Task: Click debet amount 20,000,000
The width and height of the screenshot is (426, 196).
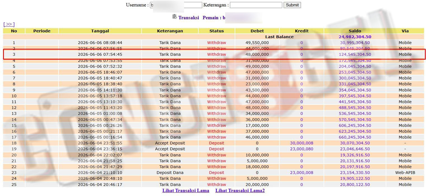Action: pyautogui.click(x=257, y=185)
